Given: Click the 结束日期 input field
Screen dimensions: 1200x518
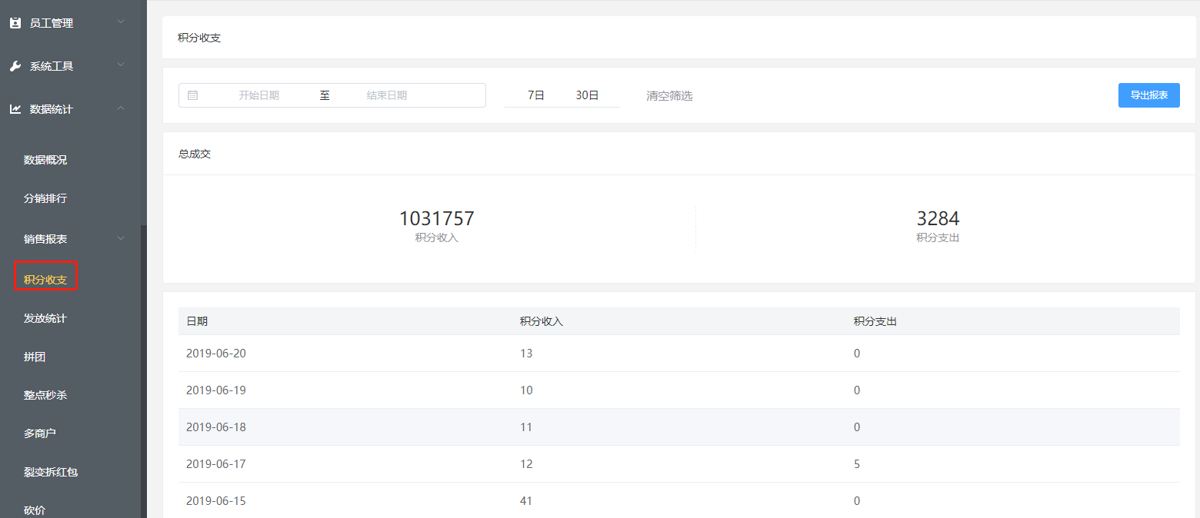Looking at the screenshot, I should point(386,95).
